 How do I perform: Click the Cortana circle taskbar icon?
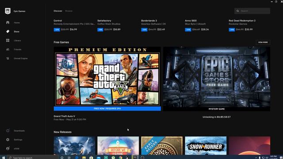click(x=62, y=158)
